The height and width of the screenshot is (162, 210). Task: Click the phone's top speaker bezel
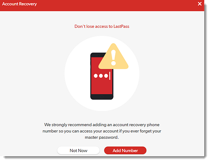(x=98, y=55)
